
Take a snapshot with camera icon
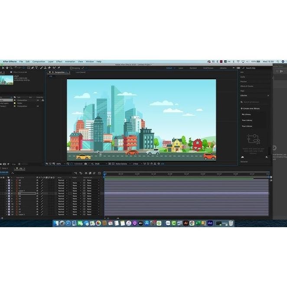pos(85,164)
